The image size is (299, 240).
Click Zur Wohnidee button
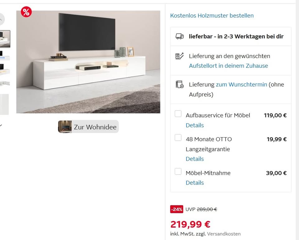point(88,127)
